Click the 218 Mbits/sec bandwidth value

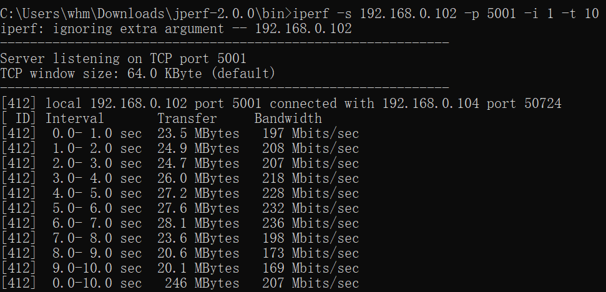311,178
